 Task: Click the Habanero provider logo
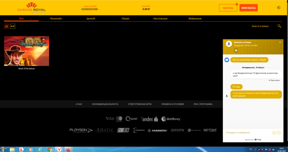(158, 130)
